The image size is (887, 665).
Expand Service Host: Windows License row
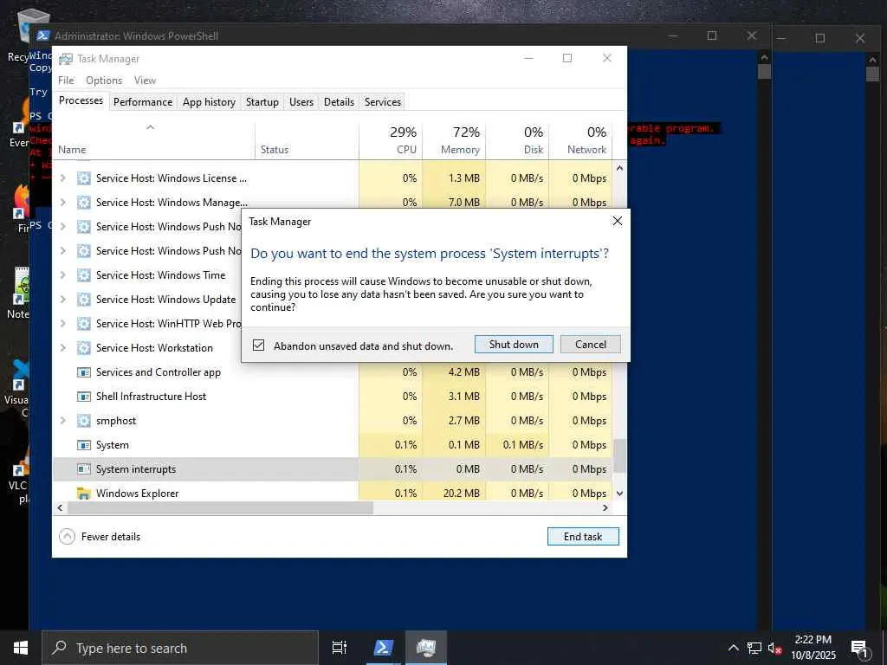click(x=62, y=178)
